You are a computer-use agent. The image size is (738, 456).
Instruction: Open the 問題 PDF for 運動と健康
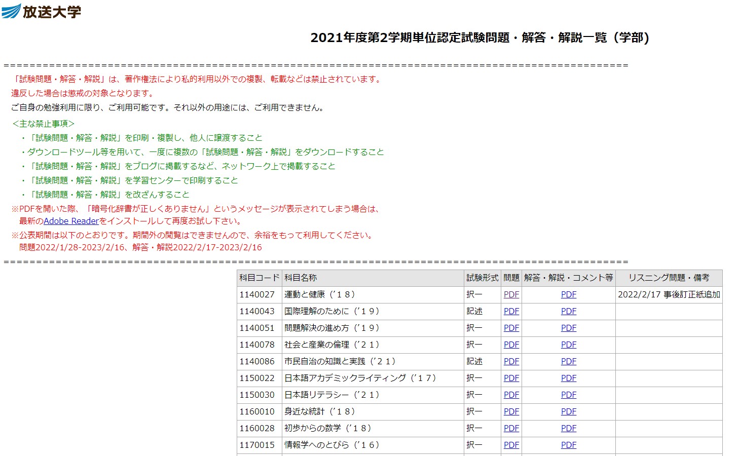point(511,294)
